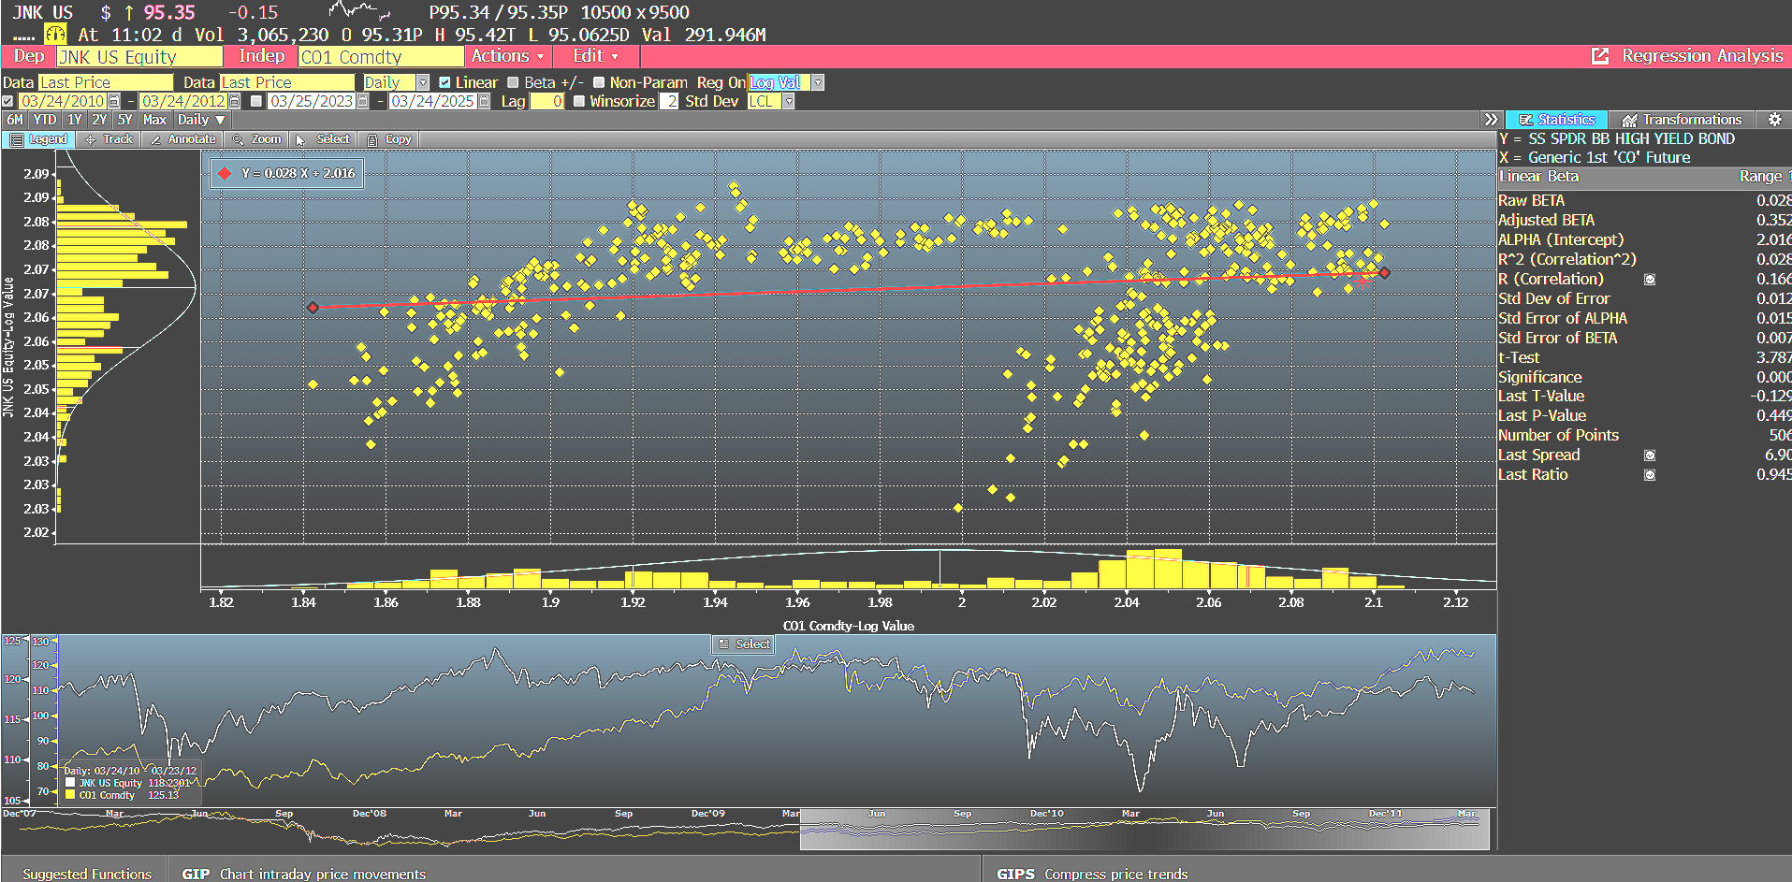Click the Dep field showing JNK US Equity
This screenshot has height=882, width=1792.
click(139, 57)
